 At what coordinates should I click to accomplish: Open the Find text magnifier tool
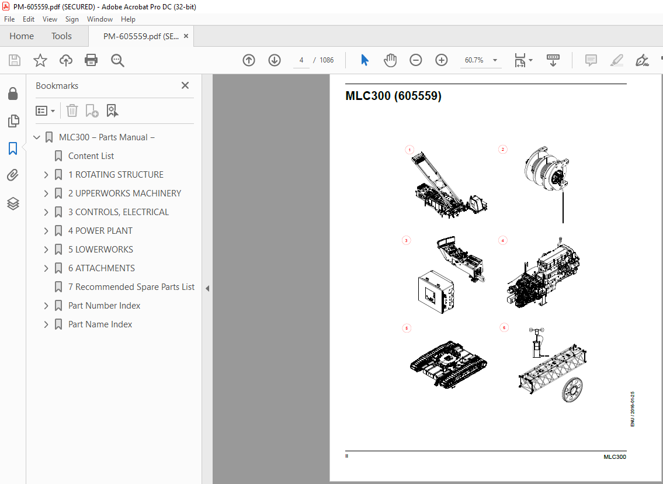117,60
